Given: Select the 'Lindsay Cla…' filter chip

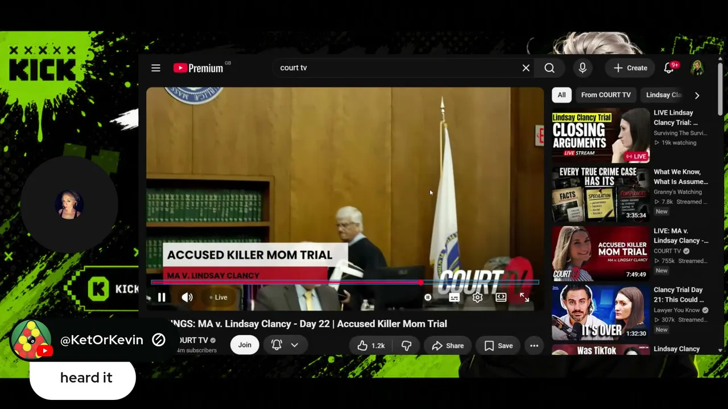Looking at the screenshot, I should pyautogui.click(x=663, y=95).
